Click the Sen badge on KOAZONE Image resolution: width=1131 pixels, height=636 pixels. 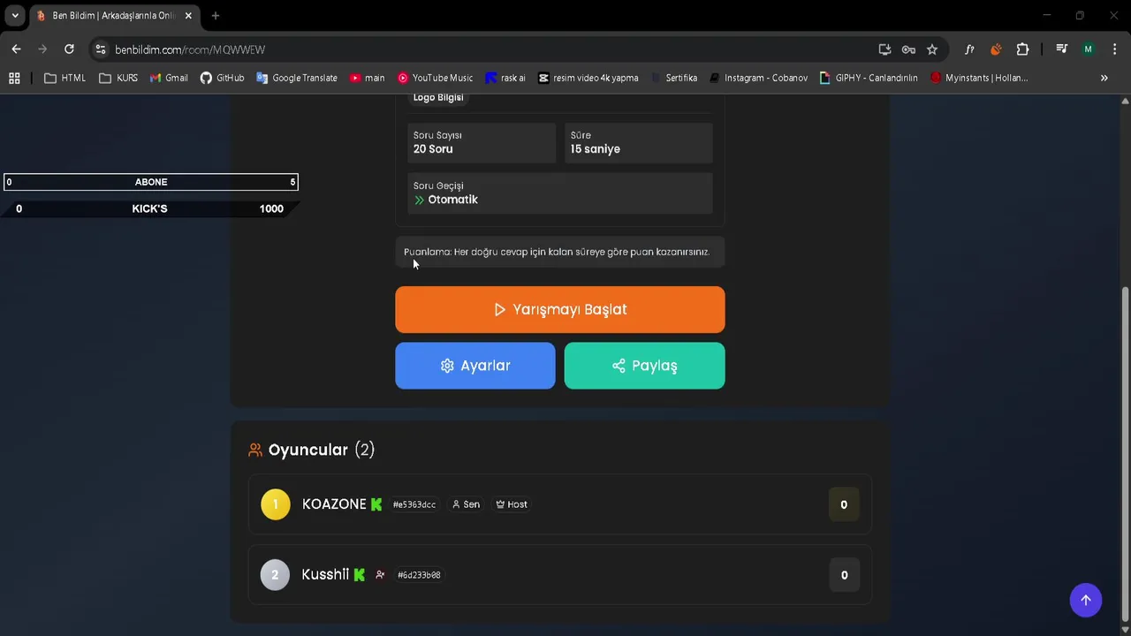click(x=466, y=504)
